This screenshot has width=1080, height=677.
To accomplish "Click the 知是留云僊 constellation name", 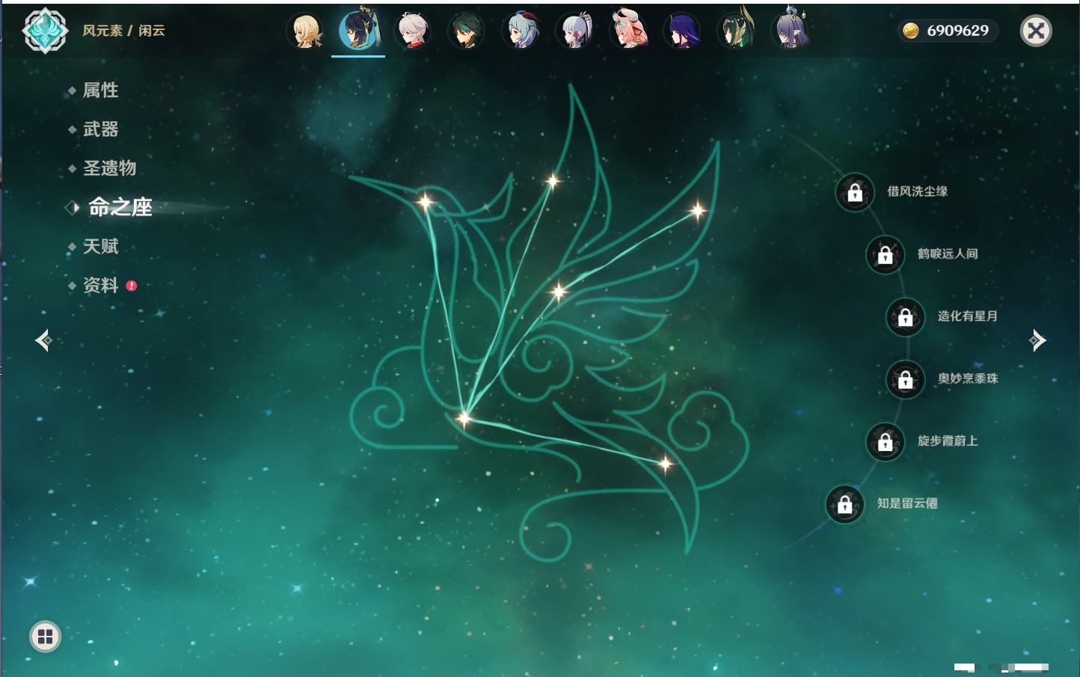I will click(907, 503).
